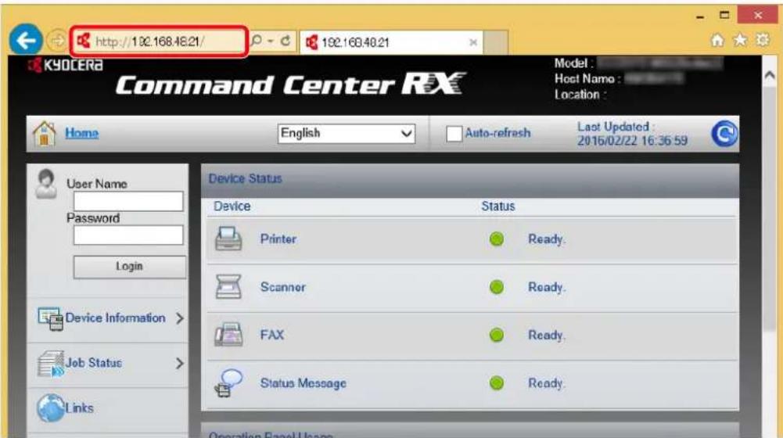
Task: Click the blue refresh status button
Action: pyautogui.click(x=724, y=133)
